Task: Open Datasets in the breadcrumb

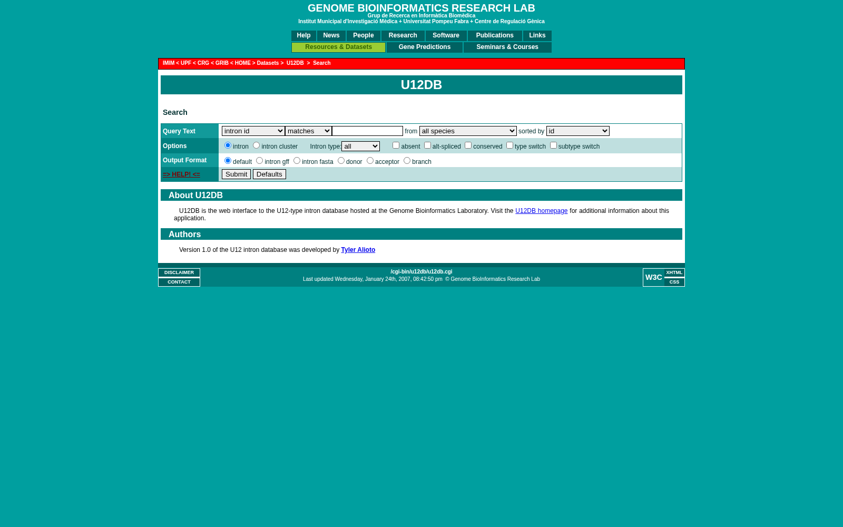Action: (268, 63)
